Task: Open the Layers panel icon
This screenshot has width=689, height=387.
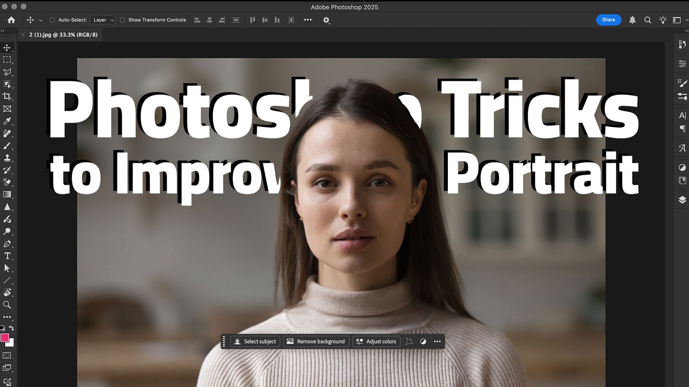Action: 682,200
